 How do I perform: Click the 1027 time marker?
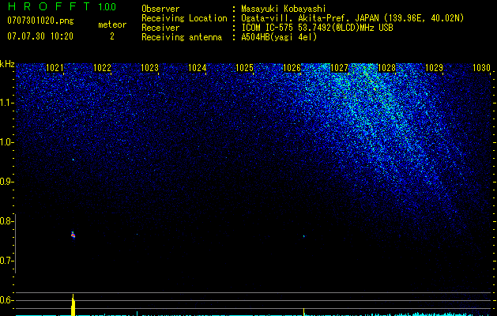click(x=340, y=68)
